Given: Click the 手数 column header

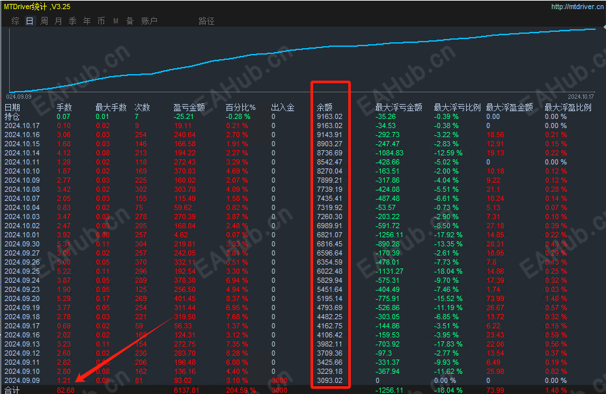Looking at the screenshot, I should (64, 107).
